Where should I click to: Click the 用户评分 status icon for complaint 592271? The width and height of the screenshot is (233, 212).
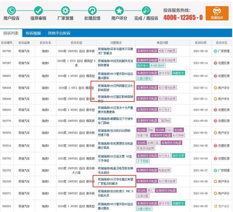[x=215, y=193]
